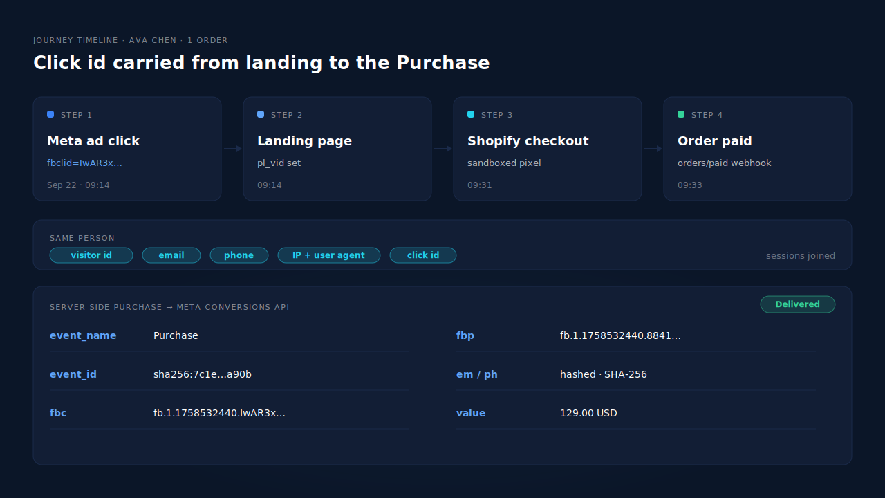Click the event_id field label
This screenshot has width=885, height=498.
coord(73,374)
